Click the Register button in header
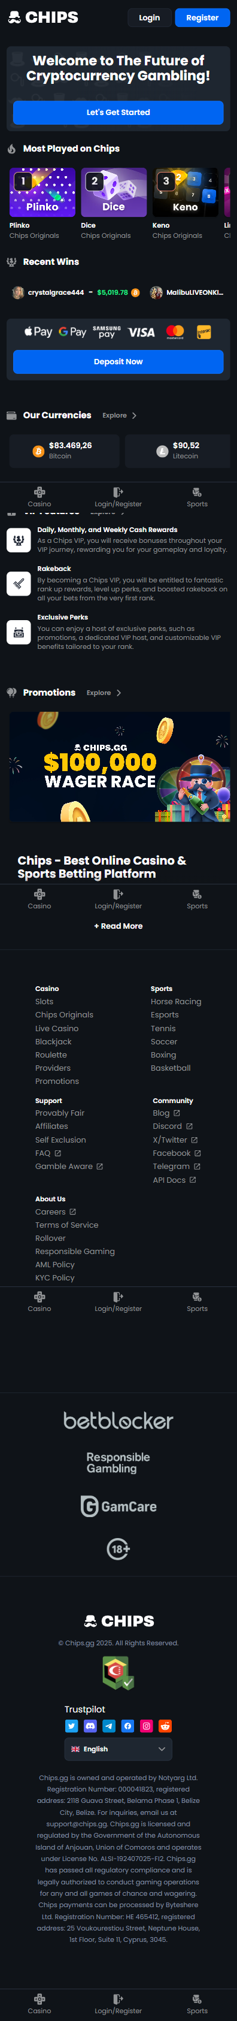Screen dimensions: 237x2021 tap(202, 17)
